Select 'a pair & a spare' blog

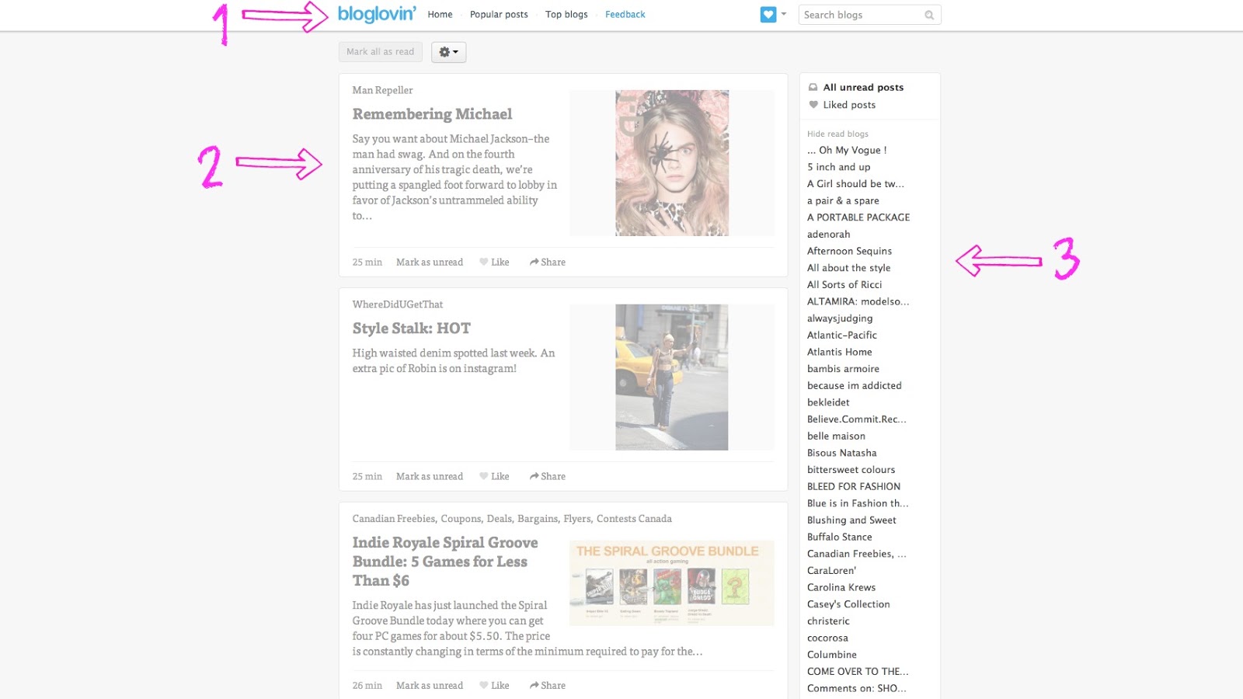[x=843, y=201]
